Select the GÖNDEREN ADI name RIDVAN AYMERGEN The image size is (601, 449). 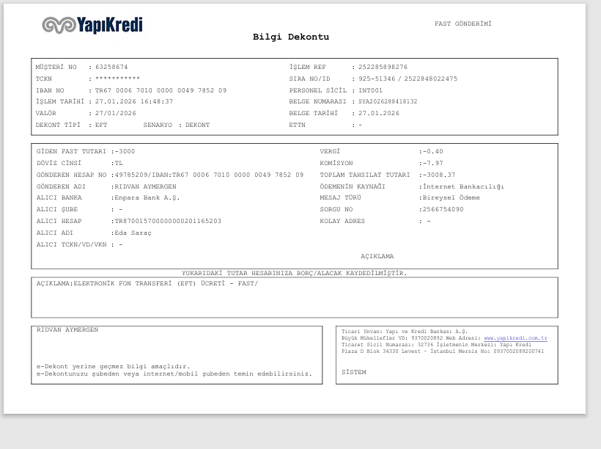[146, 186]
